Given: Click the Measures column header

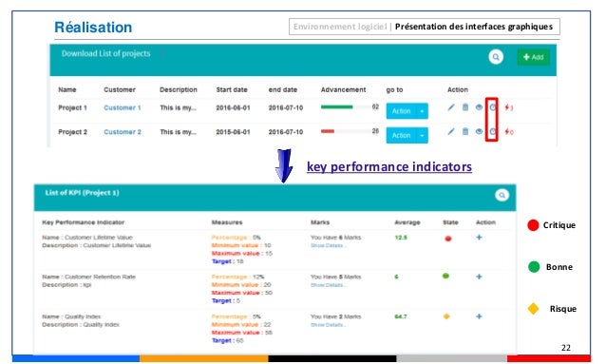Looking at the screenshot, I should tap(227, 222).
